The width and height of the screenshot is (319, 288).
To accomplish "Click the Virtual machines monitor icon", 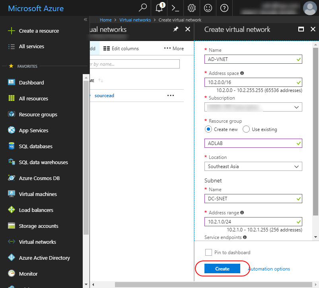I will point(12,194).
